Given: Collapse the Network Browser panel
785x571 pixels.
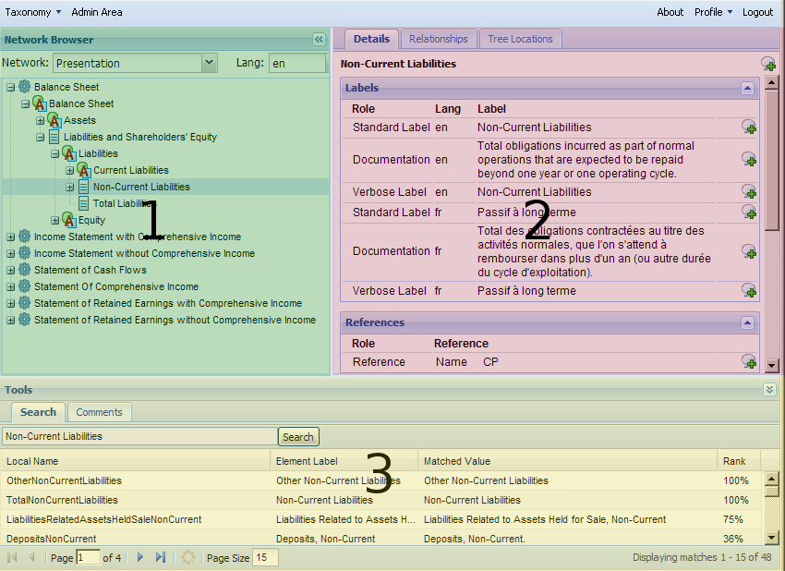Looking at the screenshot, I should (319, 40).
